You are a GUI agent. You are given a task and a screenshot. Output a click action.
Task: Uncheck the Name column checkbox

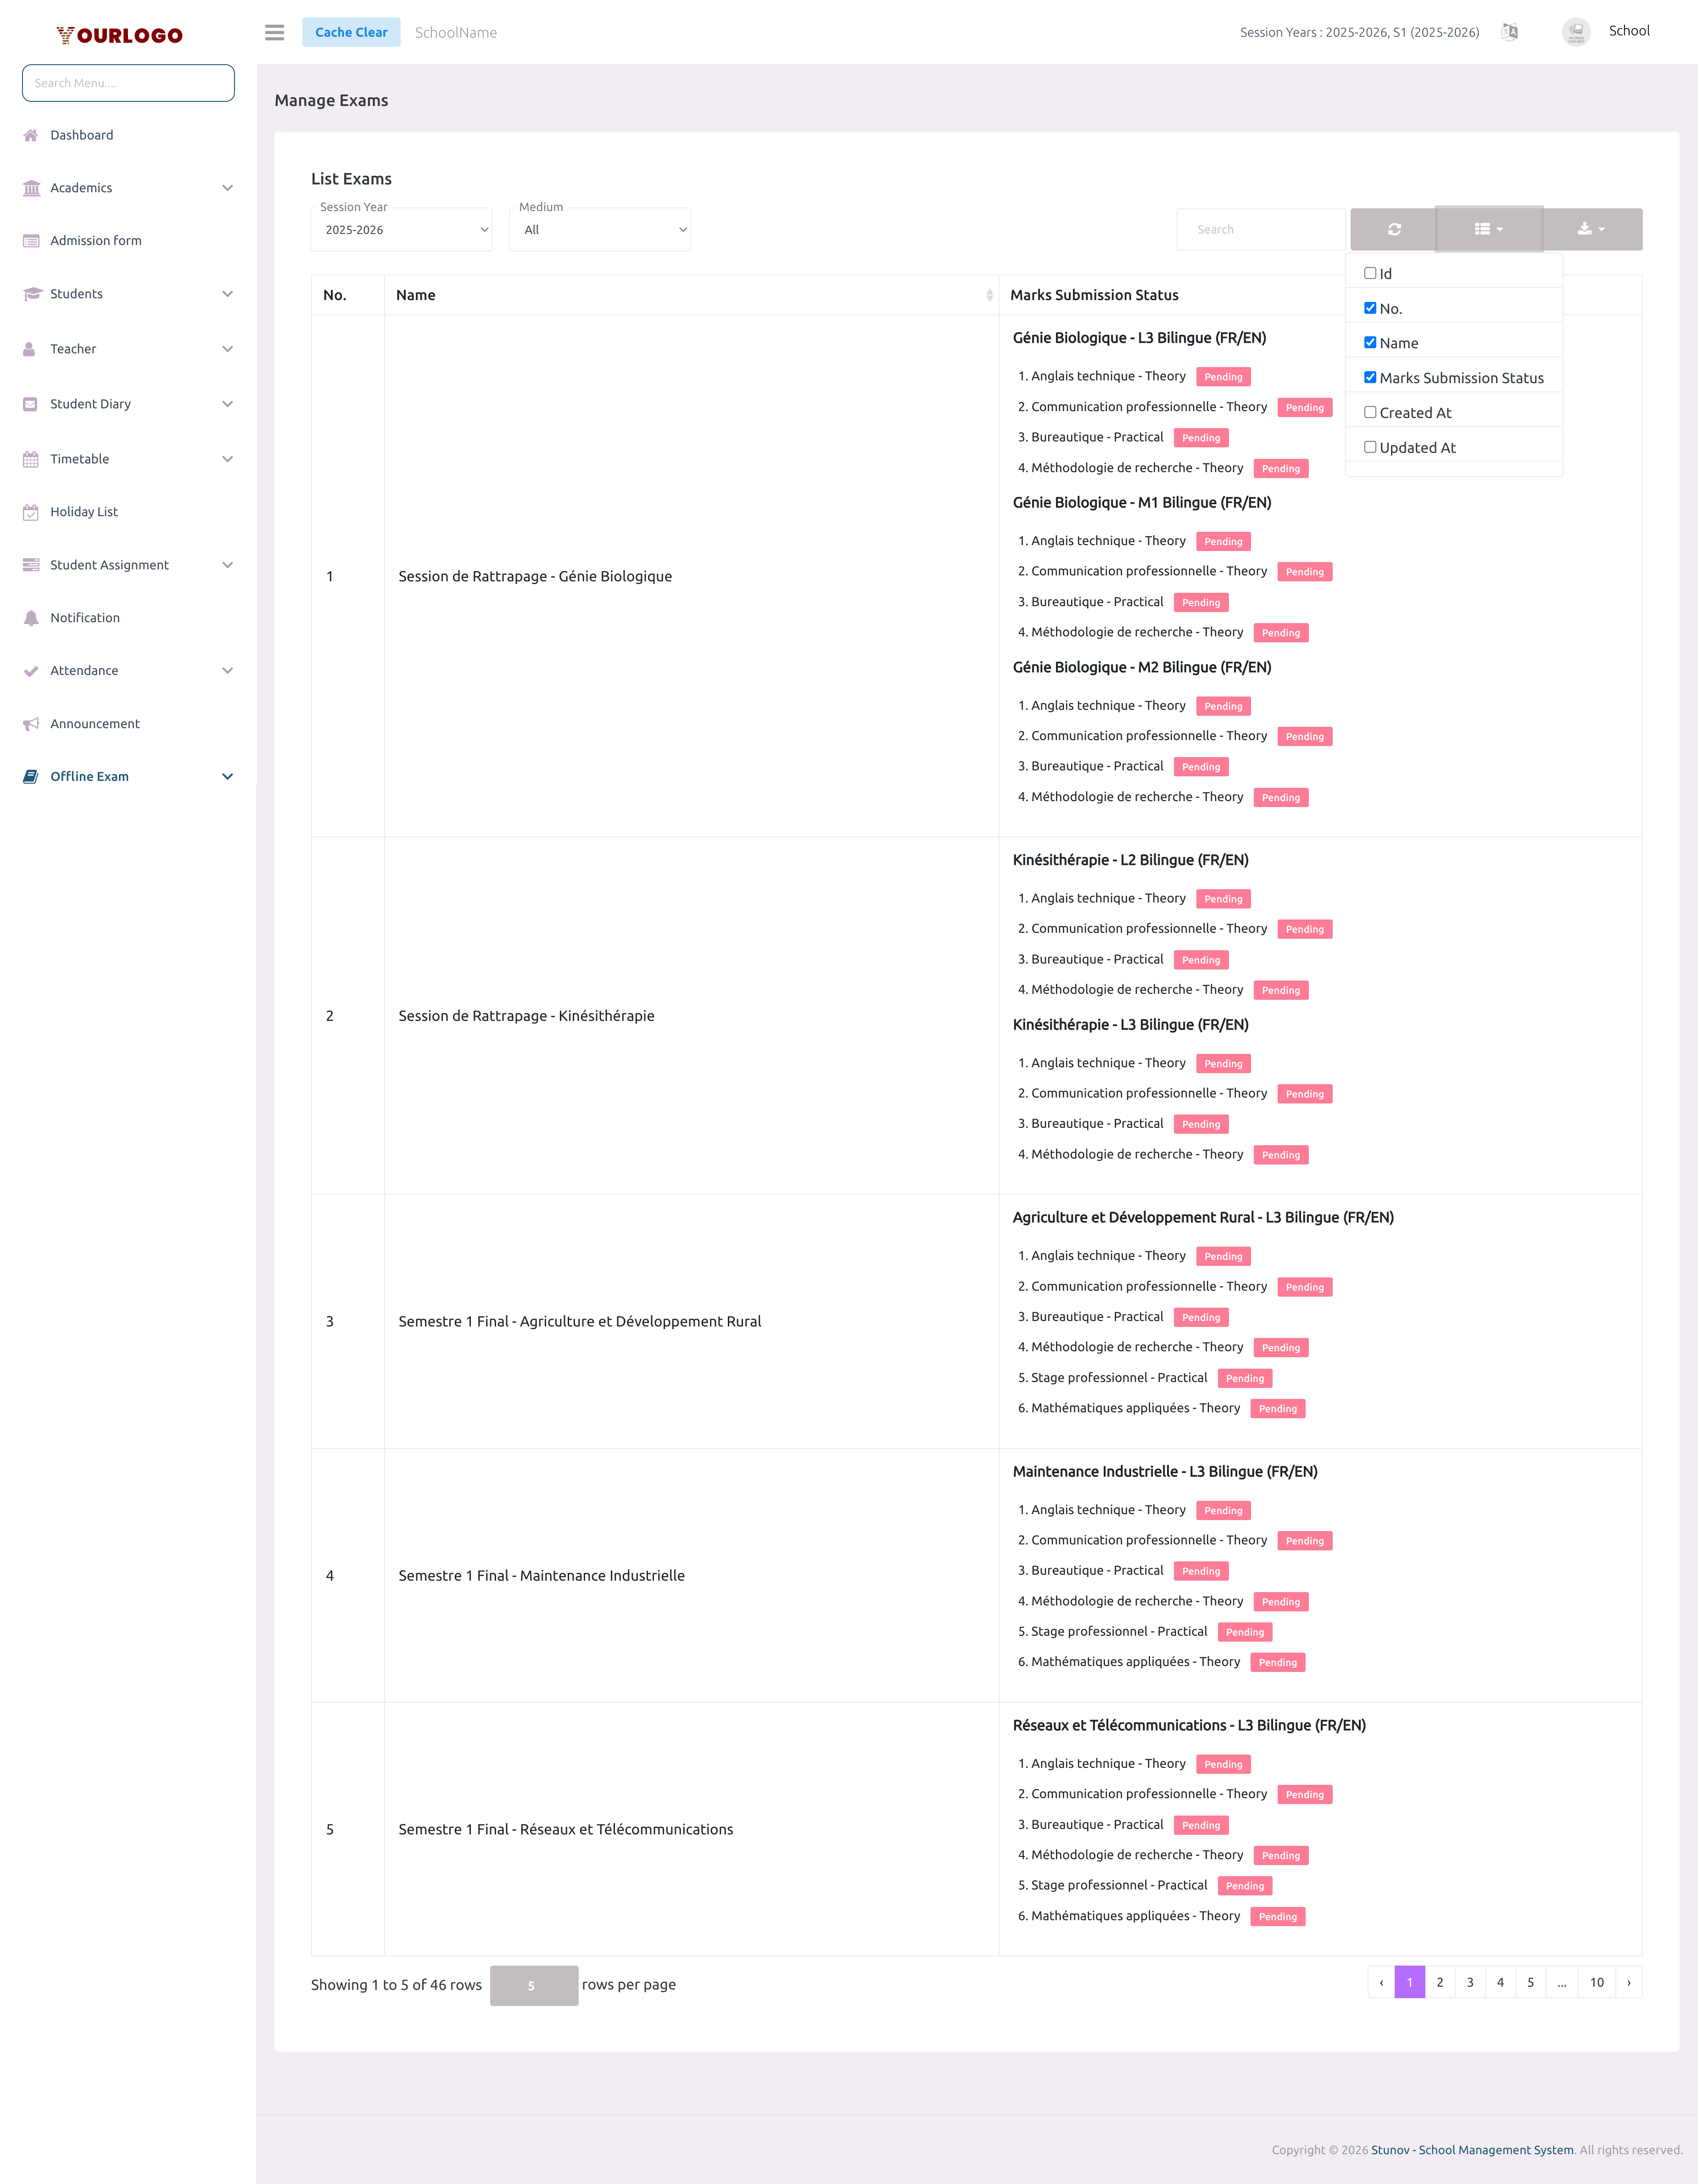(1370, 342)
